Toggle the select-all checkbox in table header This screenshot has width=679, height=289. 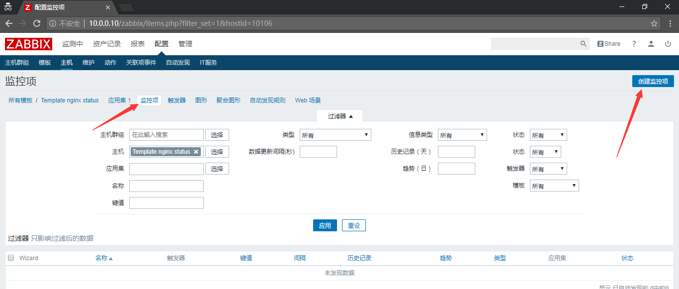[11, 258]
